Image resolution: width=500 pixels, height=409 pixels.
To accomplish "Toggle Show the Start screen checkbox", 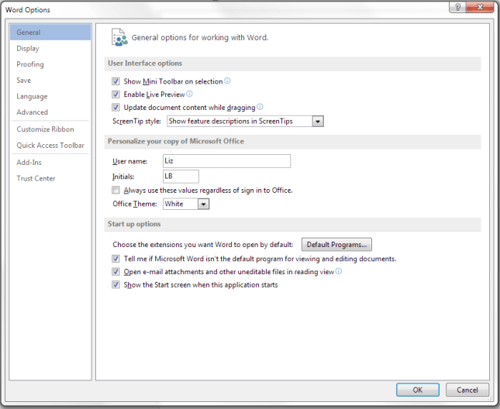I will [116, 285].
